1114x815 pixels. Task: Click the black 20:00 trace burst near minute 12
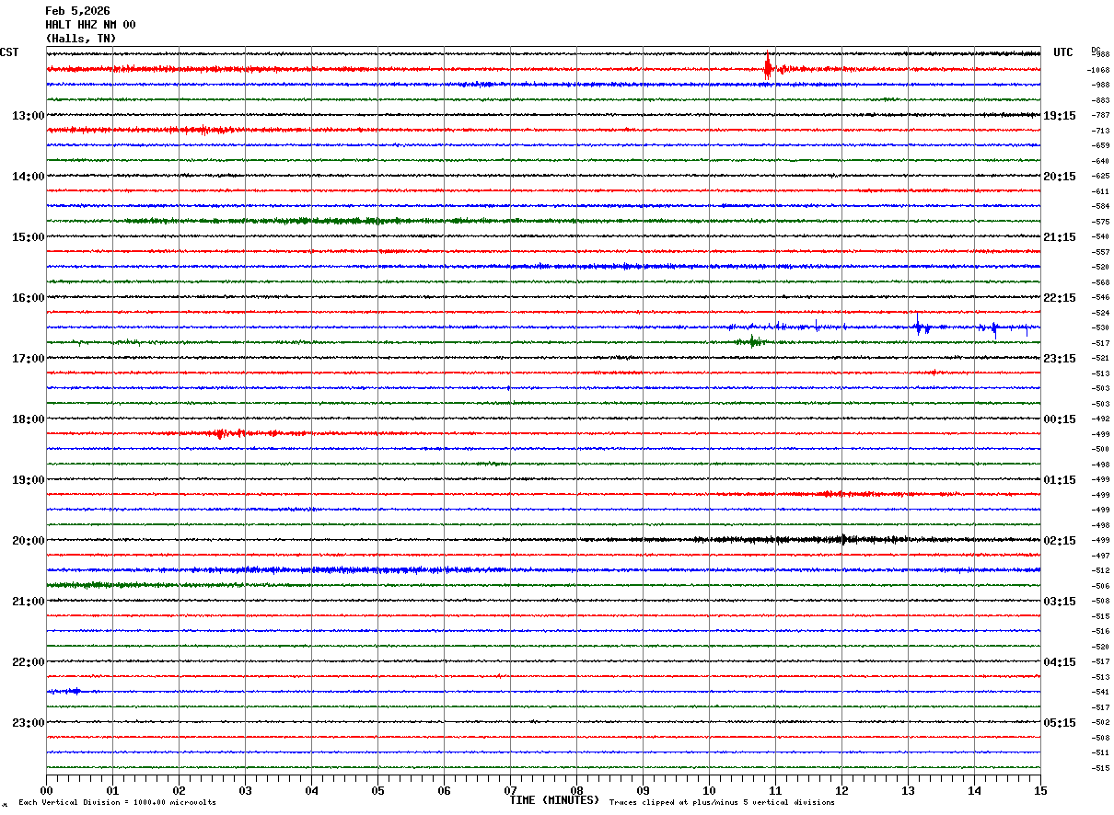(x=842, y=540)
